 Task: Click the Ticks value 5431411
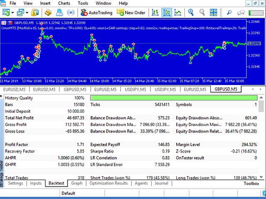click(x=162, y=105)
